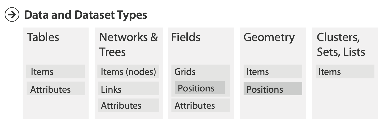Viewport: 384px width, 127px height.
Task: Click Items box under Geometry
Action: 272,72
